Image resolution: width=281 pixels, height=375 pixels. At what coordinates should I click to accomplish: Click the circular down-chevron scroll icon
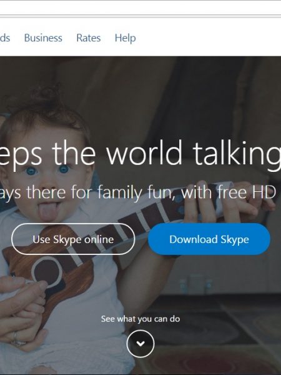[140, 343]
